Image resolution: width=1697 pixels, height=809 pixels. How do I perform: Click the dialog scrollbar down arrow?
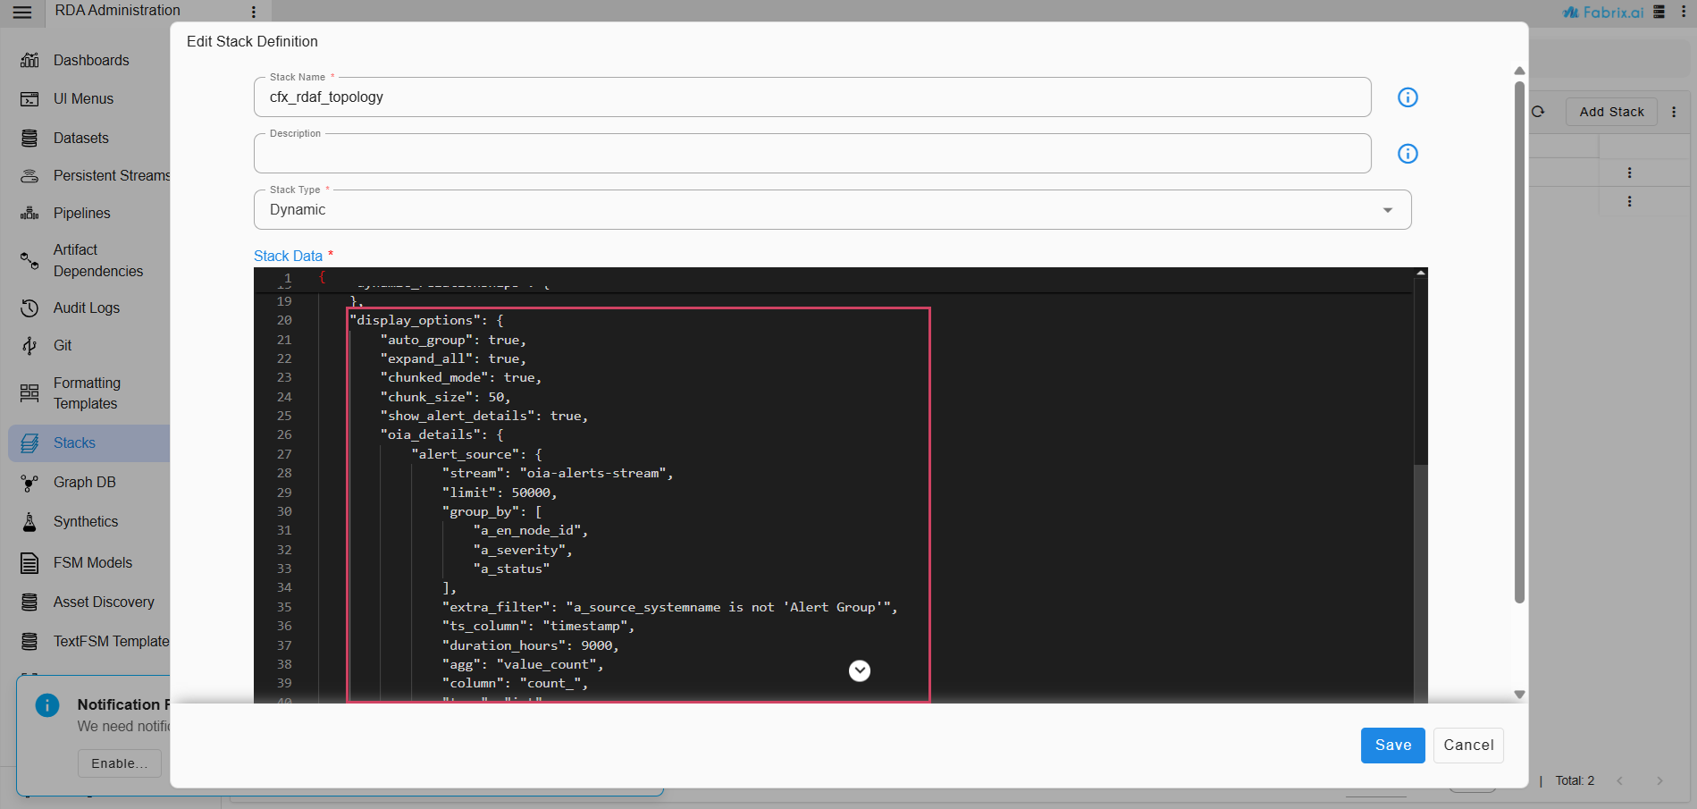[x=1519, y=695]
